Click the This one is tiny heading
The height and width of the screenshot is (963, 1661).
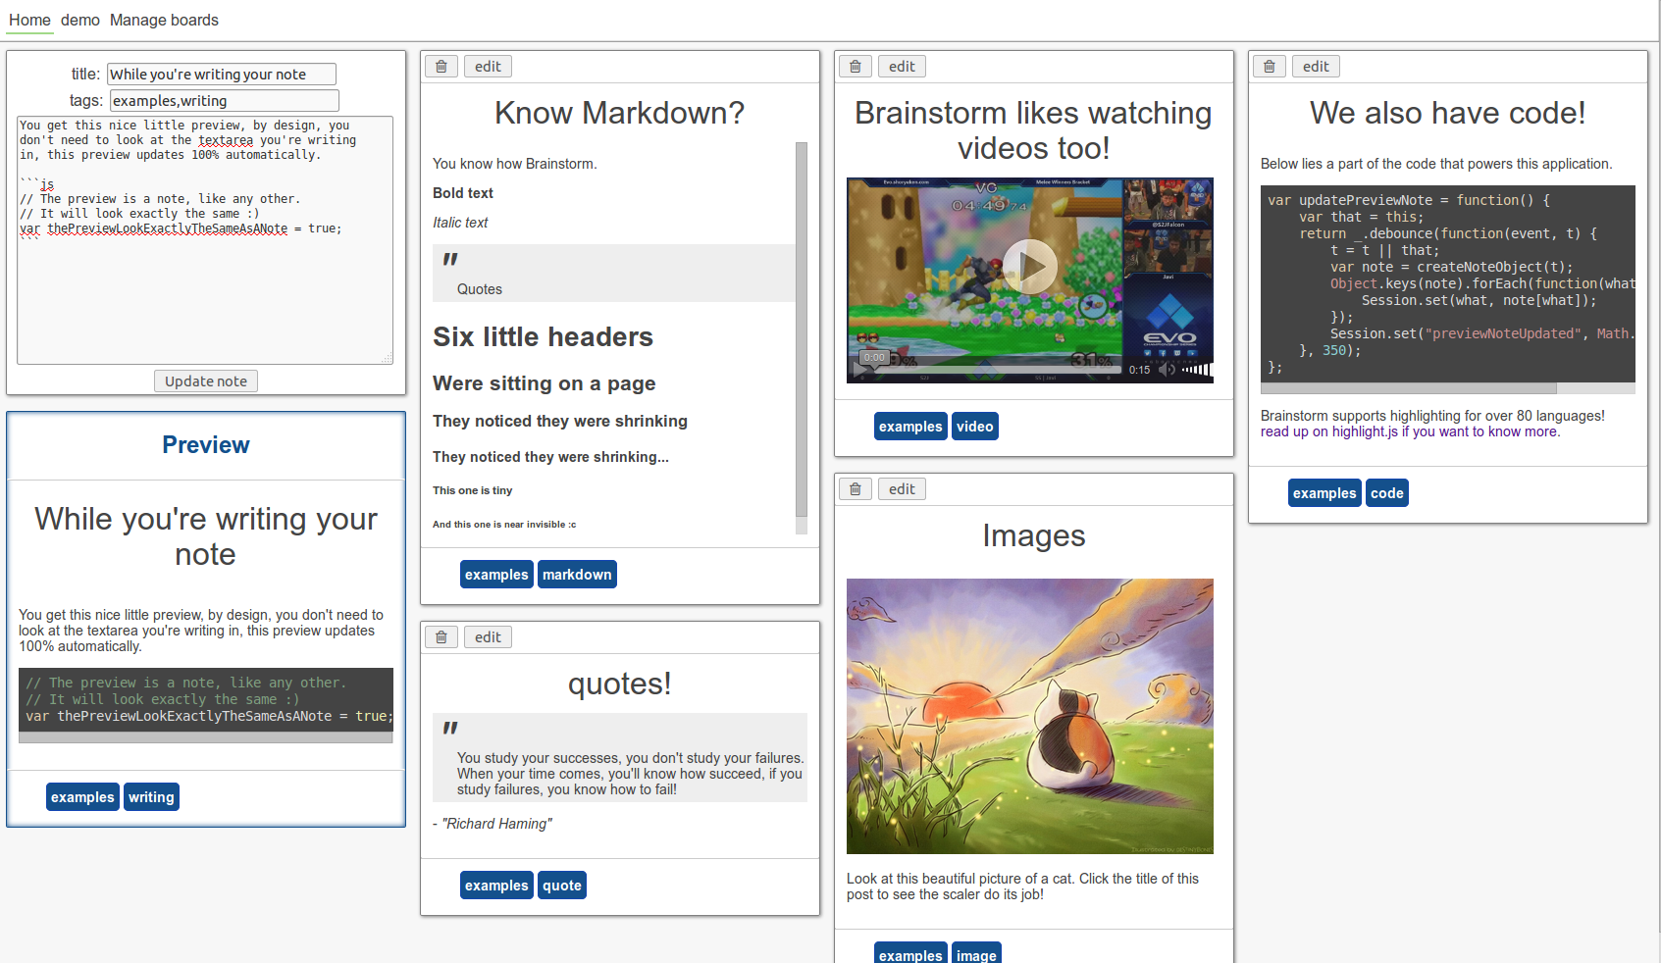(x=473, y=490)
